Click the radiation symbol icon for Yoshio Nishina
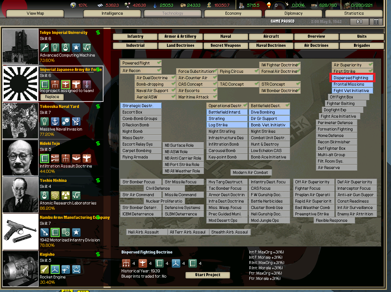This screenshot has width=391, height=292. (x=66, y=195)
